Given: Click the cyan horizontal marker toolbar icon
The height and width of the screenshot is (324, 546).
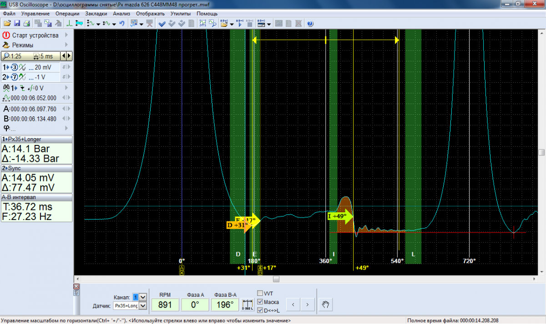Looking at the screenshot, I should tap(79, 23).
